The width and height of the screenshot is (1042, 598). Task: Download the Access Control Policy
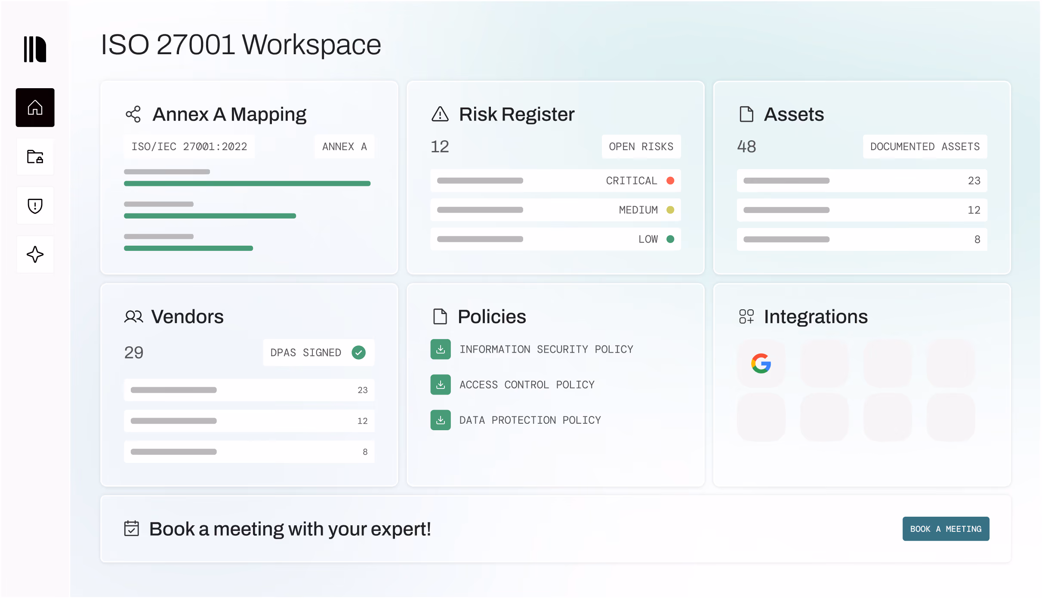tap(441, 385)
